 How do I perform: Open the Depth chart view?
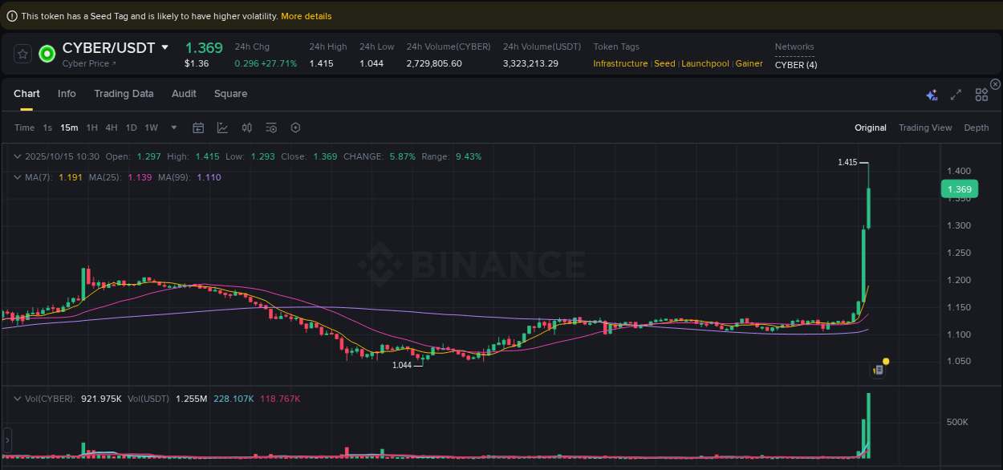[977, 128]
